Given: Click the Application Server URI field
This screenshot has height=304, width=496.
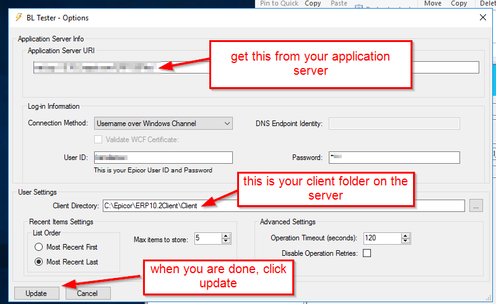Looking at the screenshot, I should (256, 67).
